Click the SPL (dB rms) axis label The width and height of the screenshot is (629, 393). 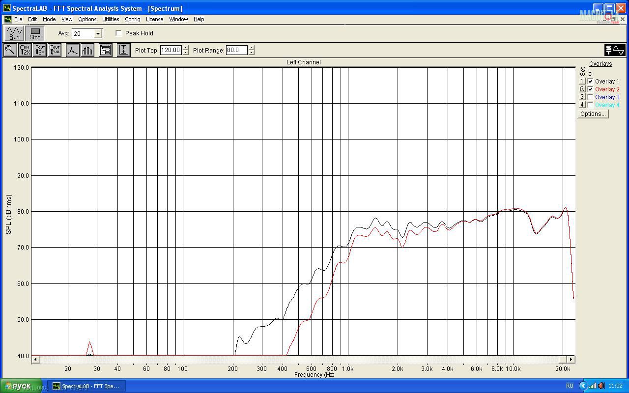pos(8,214)
